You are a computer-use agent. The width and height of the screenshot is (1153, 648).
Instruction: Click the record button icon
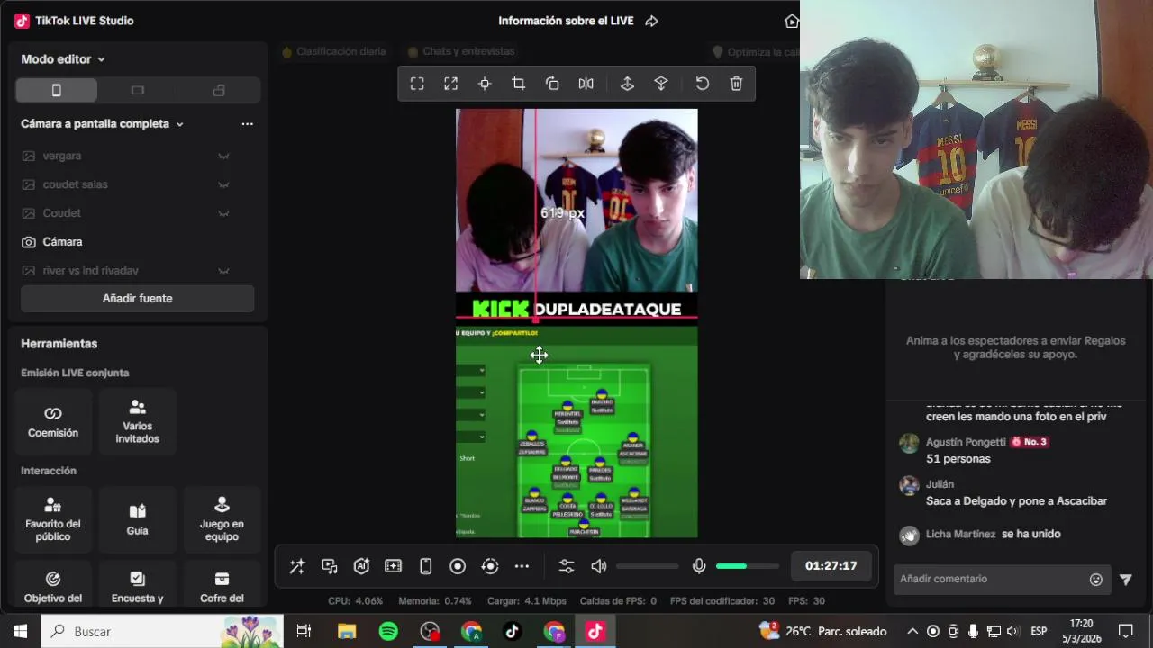tap(458, 566)
